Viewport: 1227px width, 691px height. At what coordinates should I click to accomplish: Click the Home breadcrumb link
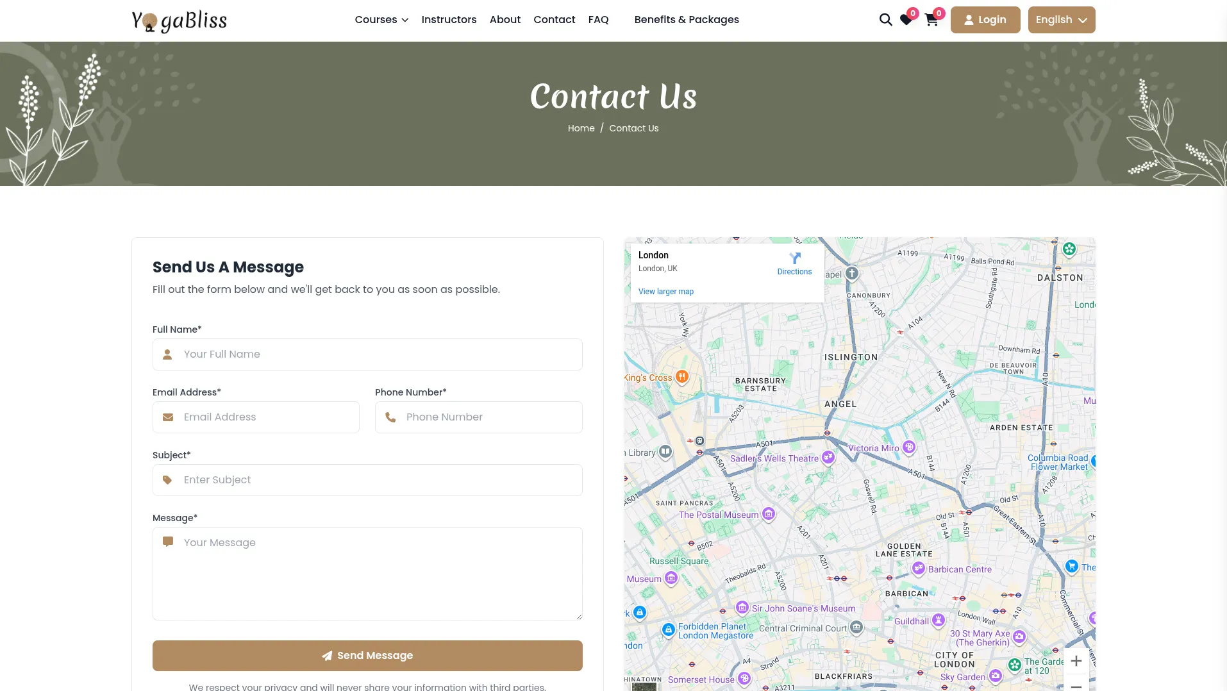click(x=581, y=128)
